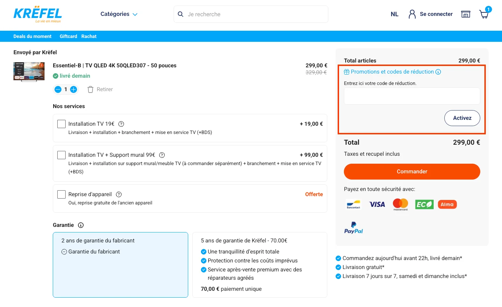Click the struck-through '329,00 €' price

tap(316, 73)
